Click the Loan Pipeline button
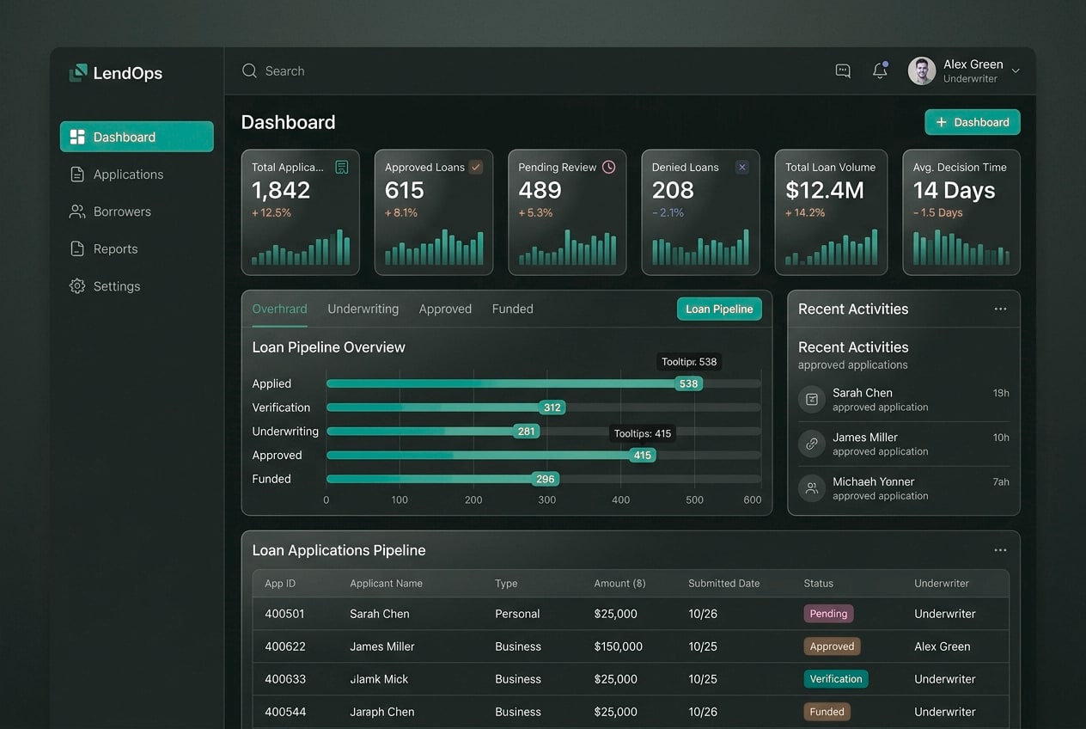Viewport: 1086px width, 729px height. 719,309
